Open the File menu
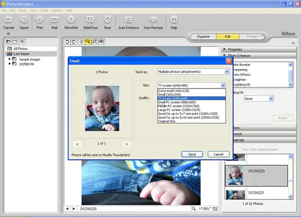This screenshot has height=217, width=301. coord(4,10)
